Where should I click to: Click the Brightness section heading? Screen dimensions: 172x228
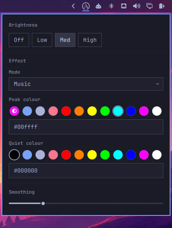(23, 25)
